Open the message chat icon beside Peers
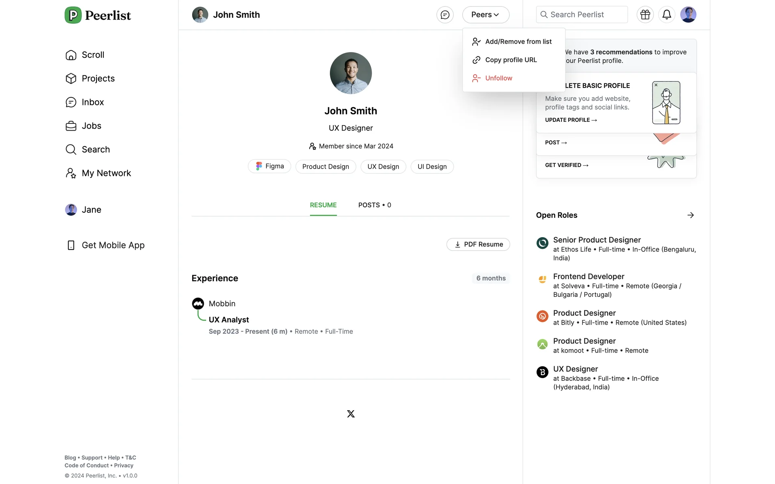 coord(445,15)
